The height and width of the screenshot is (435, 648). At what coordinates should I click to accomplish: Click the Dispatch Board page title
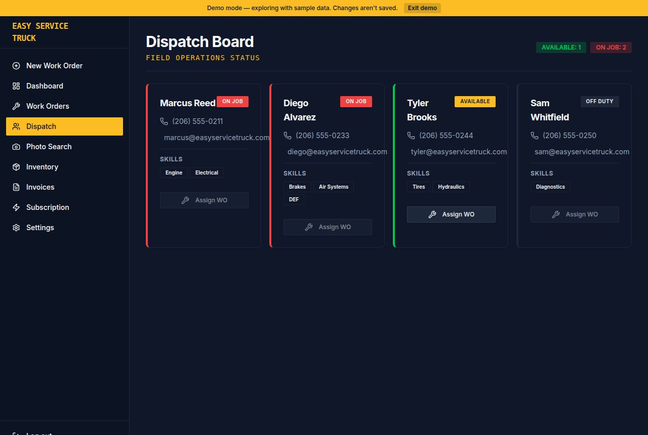200,42
